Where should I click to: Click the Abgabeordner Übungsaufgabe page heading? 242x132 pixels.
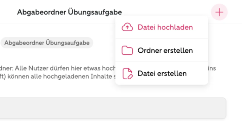tap(70, 12)
